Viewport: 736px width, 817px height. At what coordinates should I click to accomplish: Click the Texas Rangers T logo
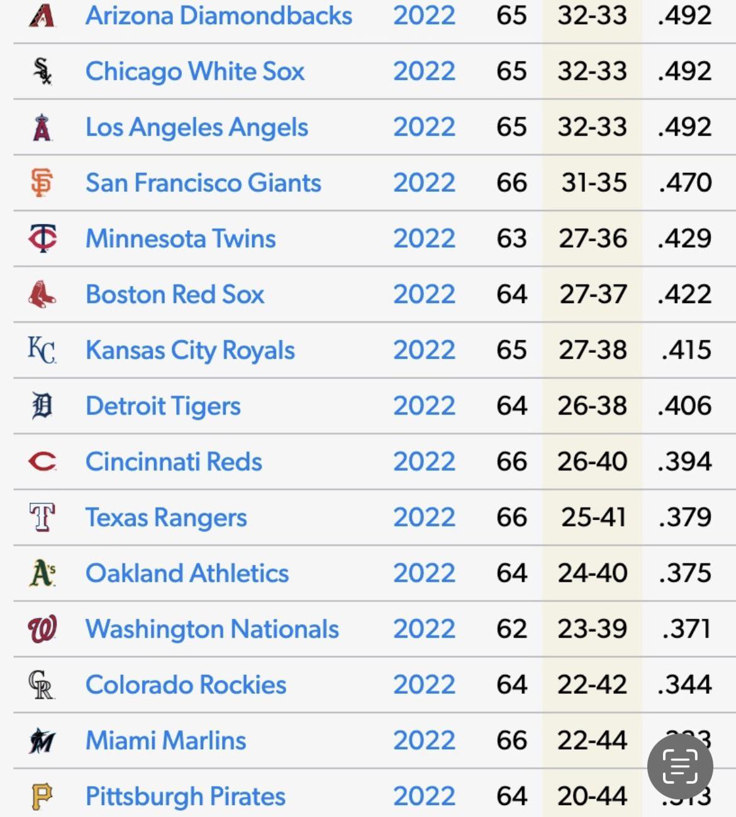(42, 518)
